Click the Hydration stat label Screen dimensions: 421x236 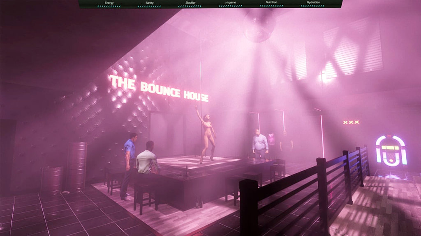click(313, 2)
